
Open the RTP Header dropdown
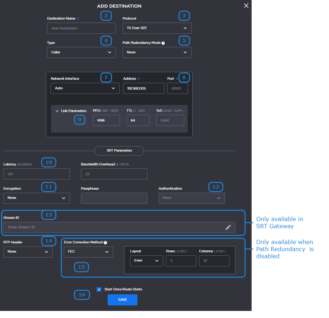28,252
